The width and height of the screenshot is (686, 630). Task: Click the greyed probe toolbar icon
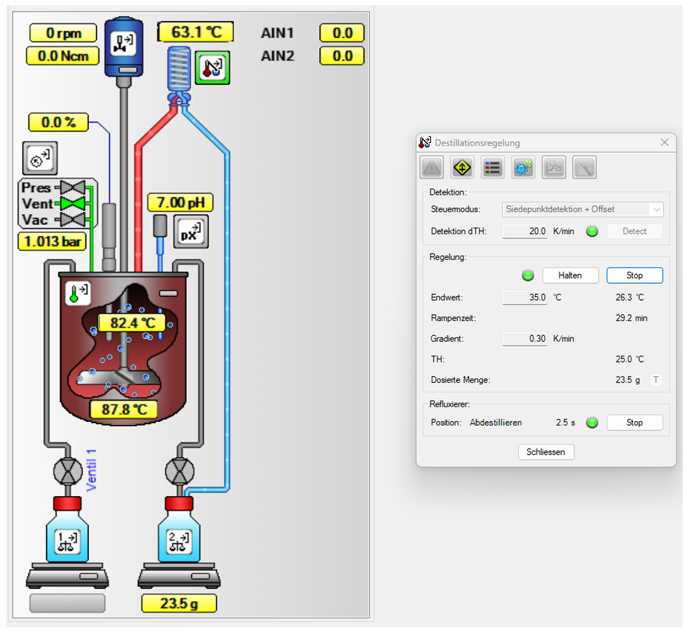tap(585, 168)
